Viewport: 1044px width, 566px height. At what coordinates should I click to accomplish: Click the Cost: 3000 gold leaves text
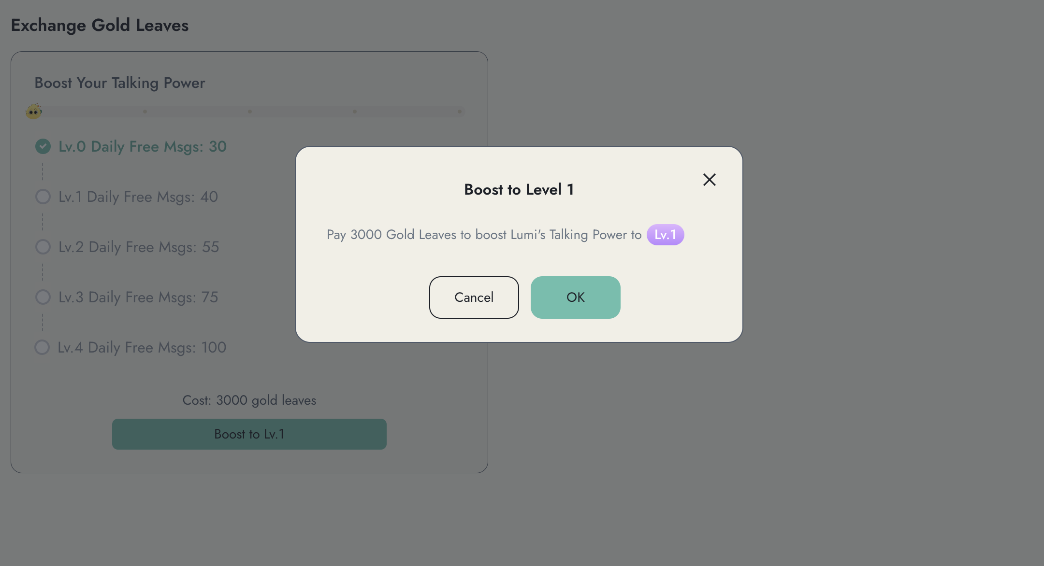(x=249, y=400)
